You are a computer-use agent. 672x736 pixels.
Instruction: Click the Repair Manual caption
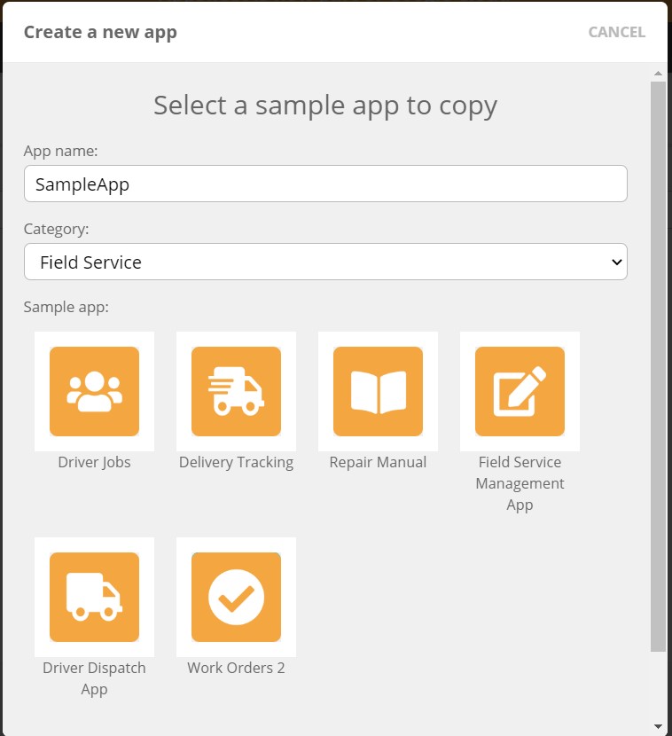[x=378, y=462]
